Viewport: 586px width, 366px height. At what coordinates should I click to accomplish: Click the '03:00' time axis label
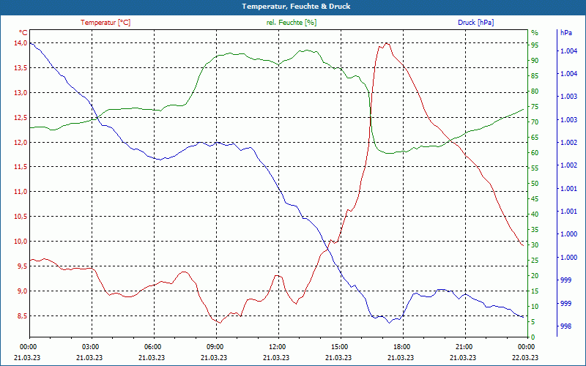90,347
